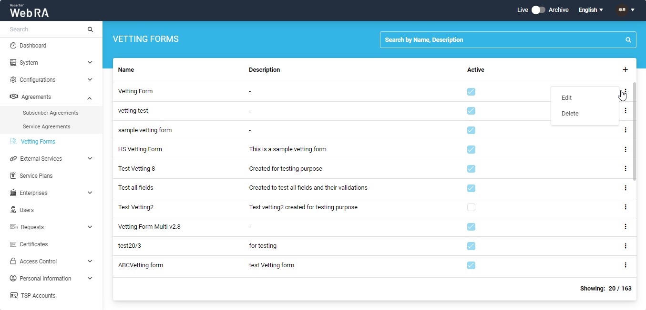Collapse the Agreements section
646x310 pixels.
pos(90,97)
